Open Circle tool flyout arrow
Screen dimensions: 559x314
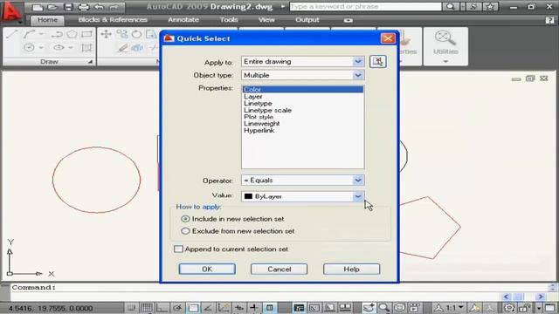point(41,47)
